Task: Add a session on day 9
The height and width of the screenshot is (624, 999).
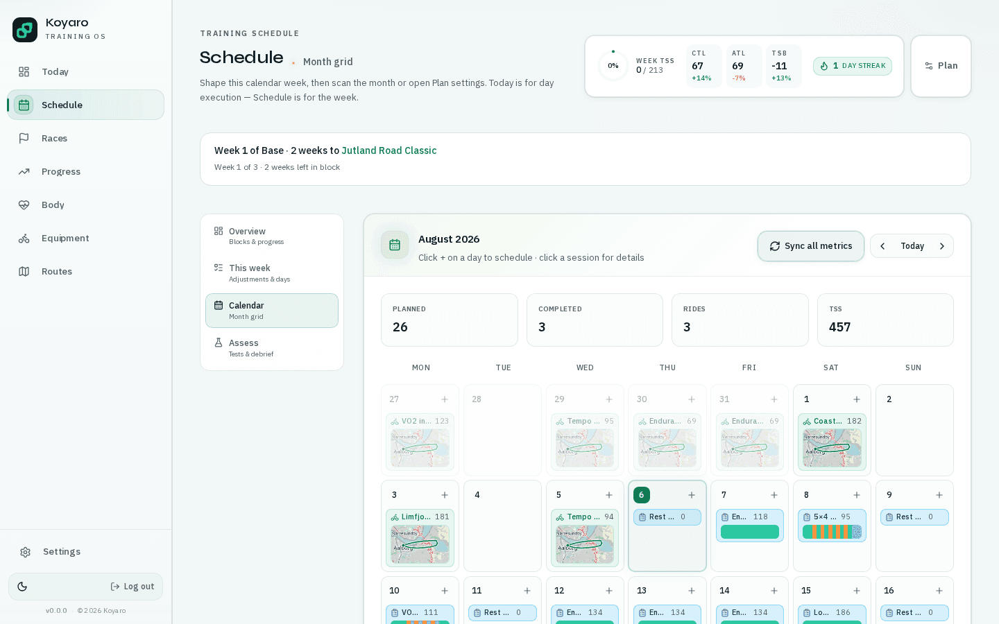Action: click(x=939, y=495)
